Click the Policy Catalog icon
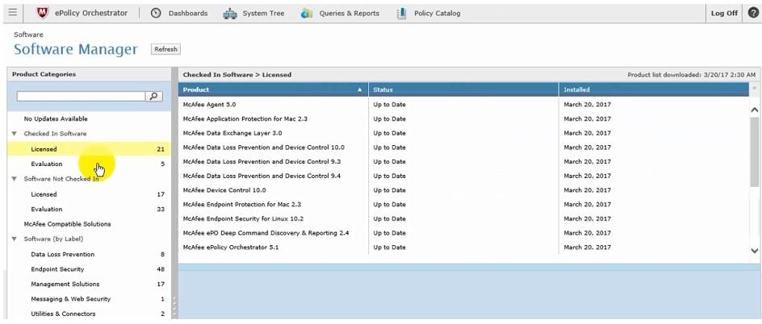The width and height of the screenshot is (762, 324). pyautogui.click(x=401, y=13)
